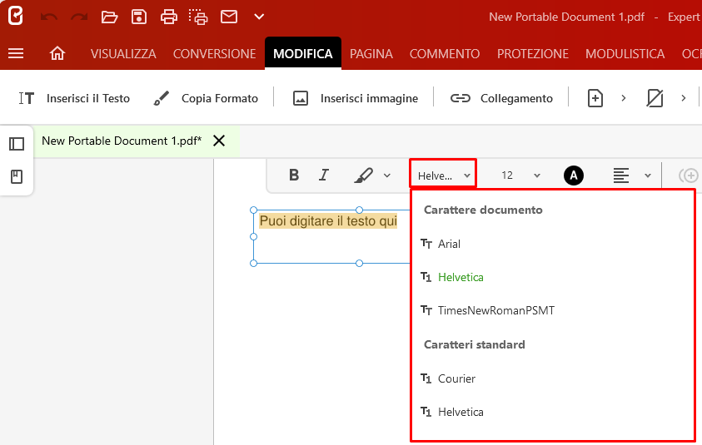The height and width of the screenshot is (445, 702).
Task: Click the text 'Puoi digitare il testo qui'
Action: [328, 221]
